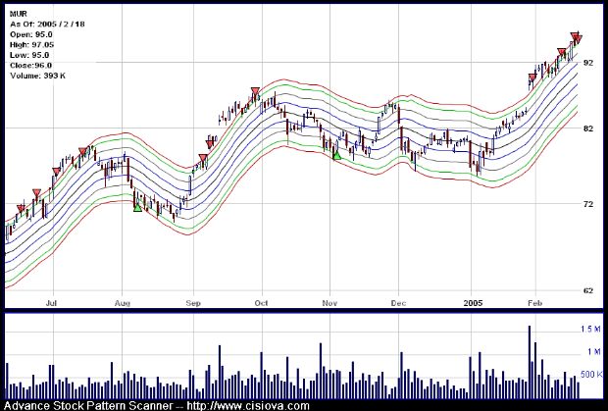This screenshot has height=411, width=608.
Task: Click the 'Close:96.0' value
Action: 31,65
